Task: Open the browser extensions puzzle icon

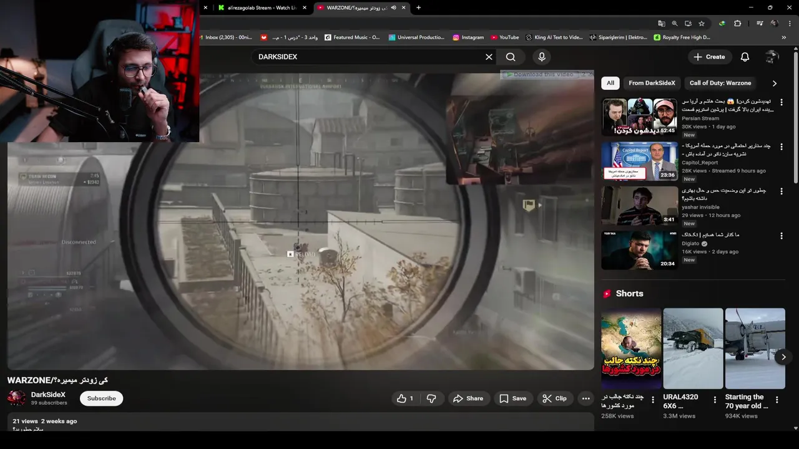Action: [737, 23]
